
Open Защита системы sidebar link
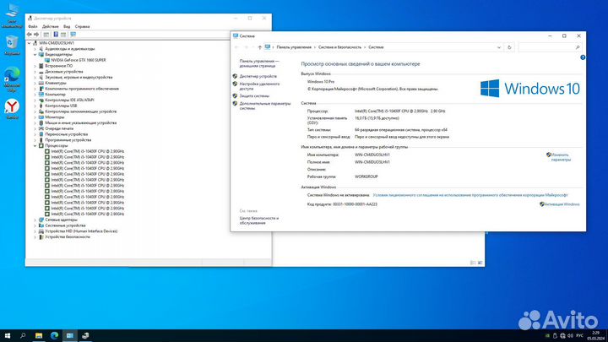254,95
